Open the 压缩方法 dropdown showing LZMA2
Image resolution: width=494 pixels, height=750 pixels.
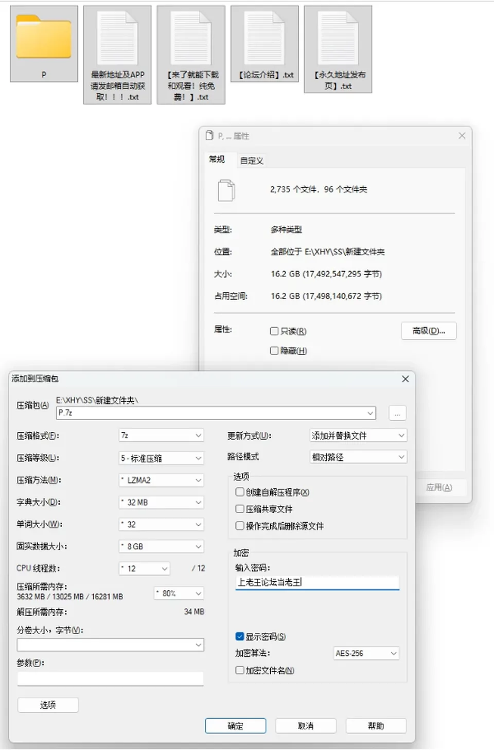click(x=162, y=480)
